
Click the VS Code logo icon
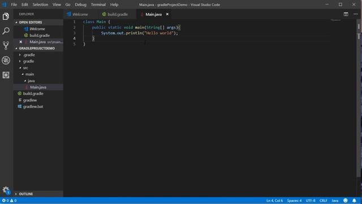(x=5, y=5)
